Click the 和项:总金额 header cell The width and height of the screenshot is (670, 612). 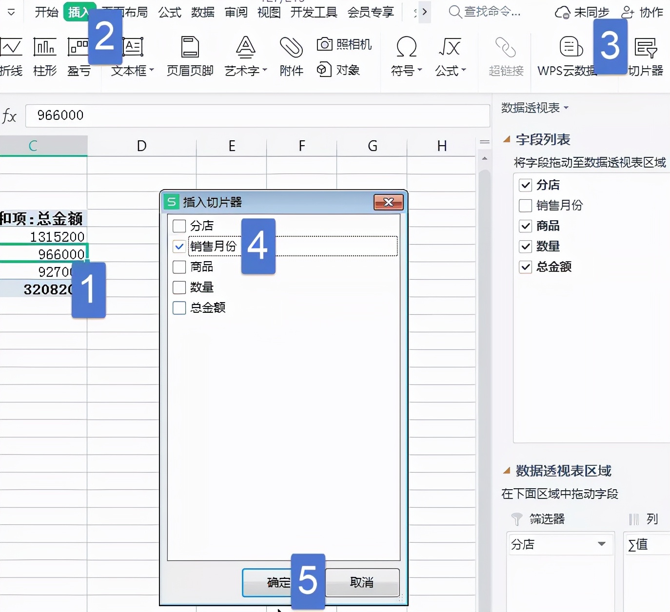[x=43, y=219]
